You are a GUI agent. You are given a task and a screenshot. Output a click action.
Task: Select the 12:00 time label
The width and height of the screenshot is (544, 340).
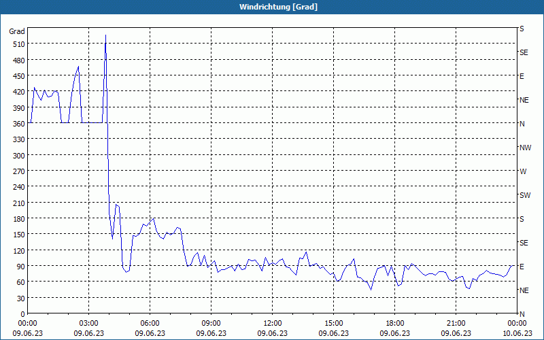coord(273,324)
